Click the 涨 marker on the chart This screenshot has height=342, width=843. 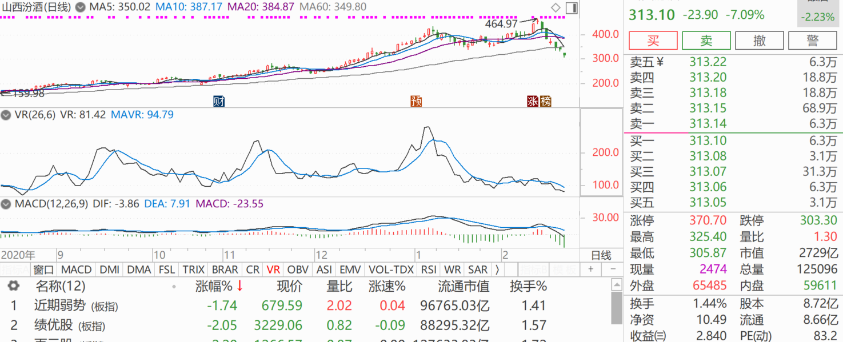[x=533, y=101]
